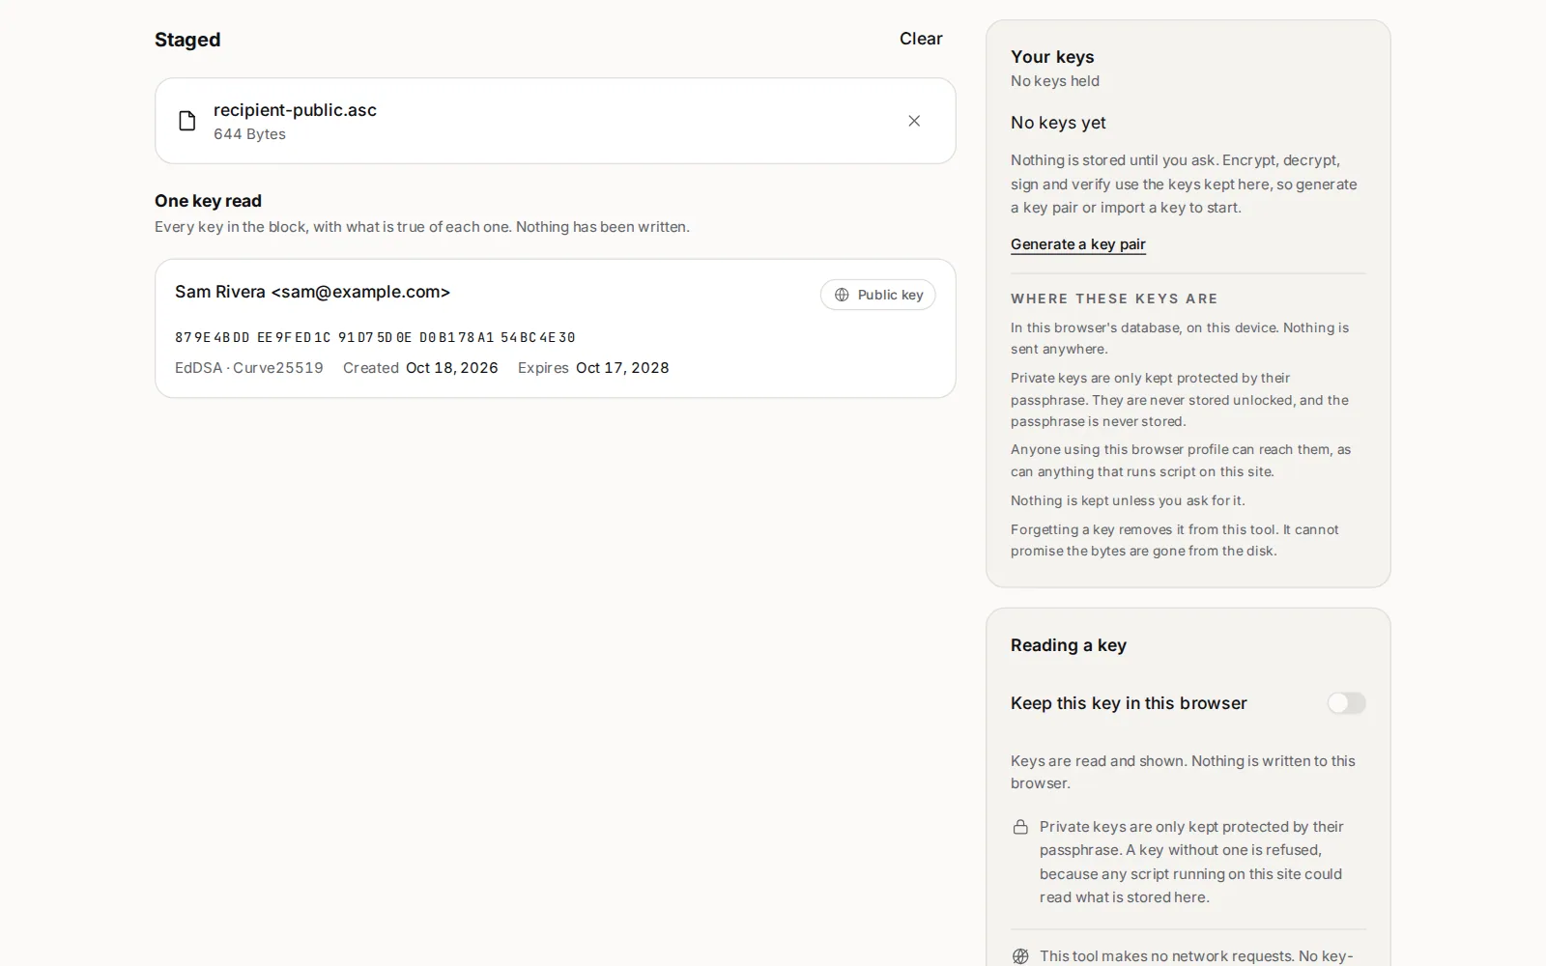Click the No keys held status

pos(1055,81)
